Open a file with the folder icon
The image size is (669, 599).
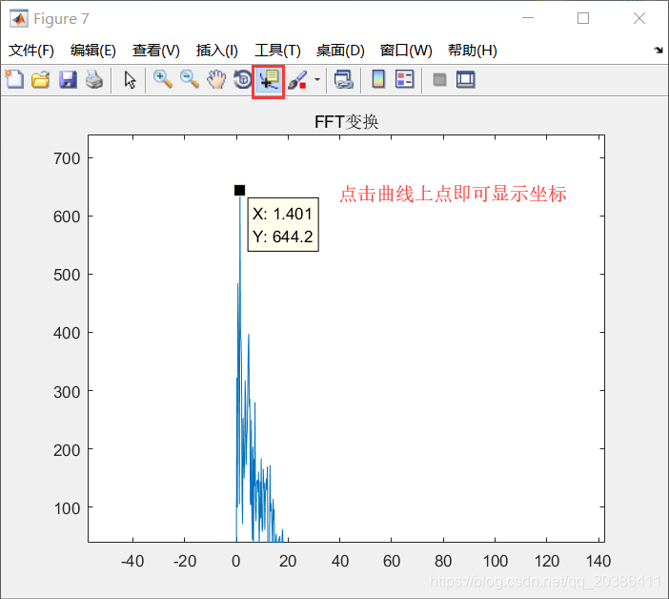41,80
